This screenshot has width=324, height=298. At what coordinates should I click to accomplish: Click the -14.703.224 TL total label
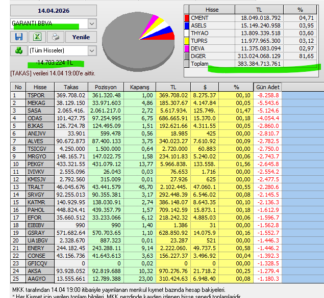click(55, 63)
